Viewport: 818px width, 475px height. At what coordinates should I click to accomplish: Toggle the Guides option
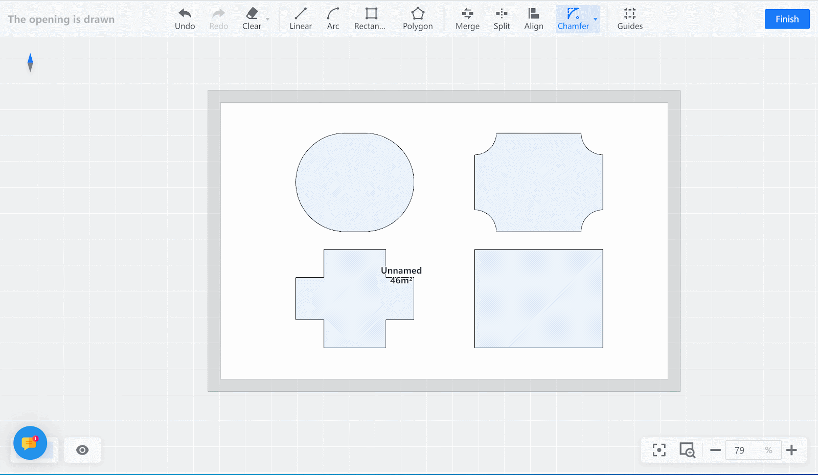(629, 19)
